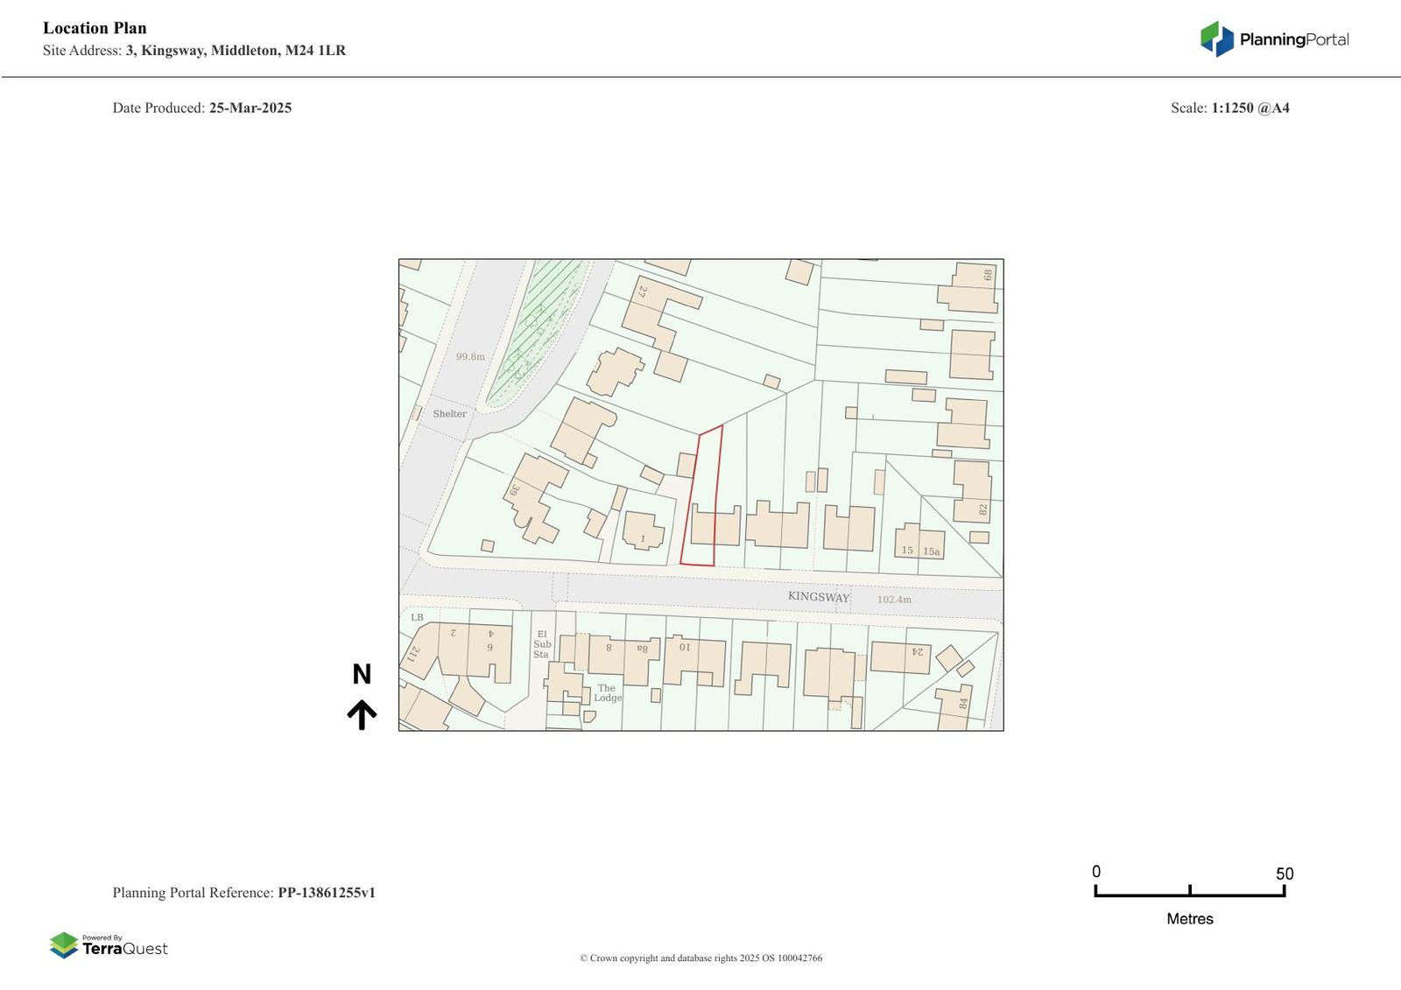Click the date produced 25-Mar-2025
This screenshot has height=990, width=1401.
(250, 108)
